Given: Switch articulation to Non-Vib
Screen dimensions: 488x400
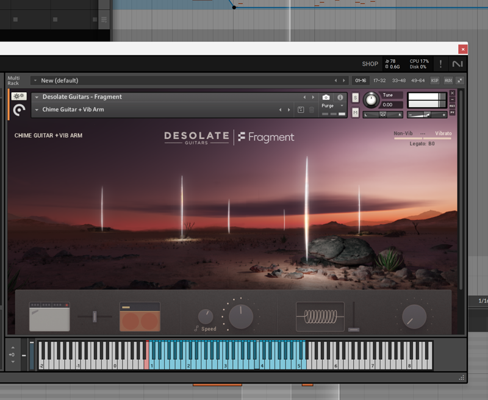Looking at the screenshot, I should (403, 134).
